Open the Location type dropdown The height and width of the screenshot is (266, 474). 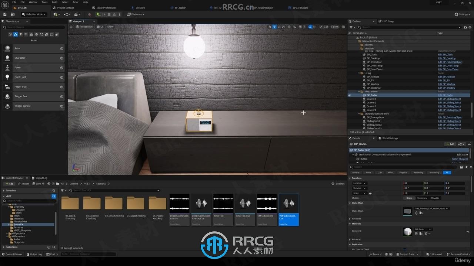tap(359, 183)
